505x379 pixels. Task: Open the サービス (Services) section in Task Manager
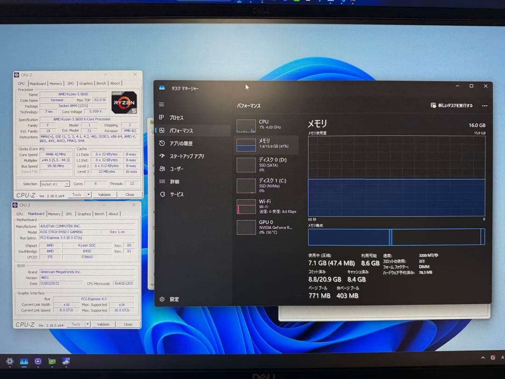[x=178, y=194]
